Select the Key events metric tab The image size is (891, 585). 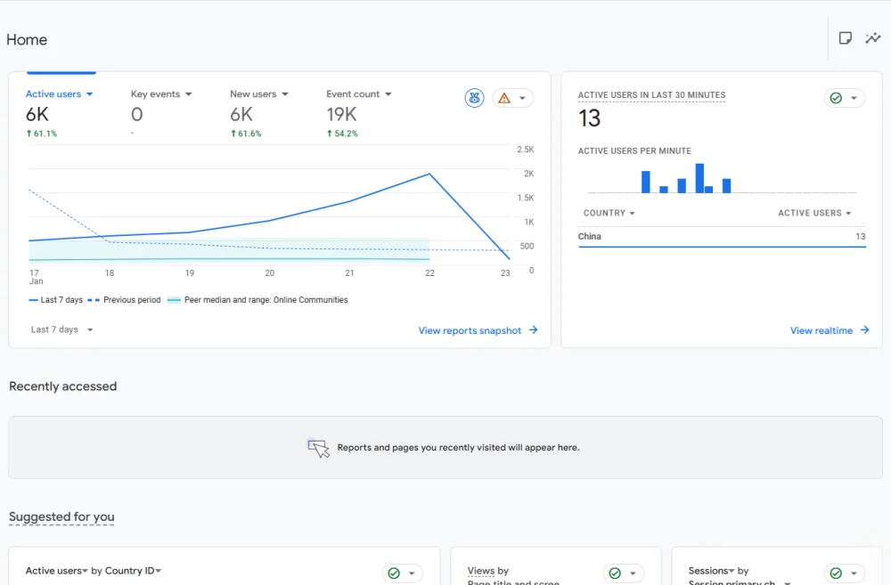point(160,94)
